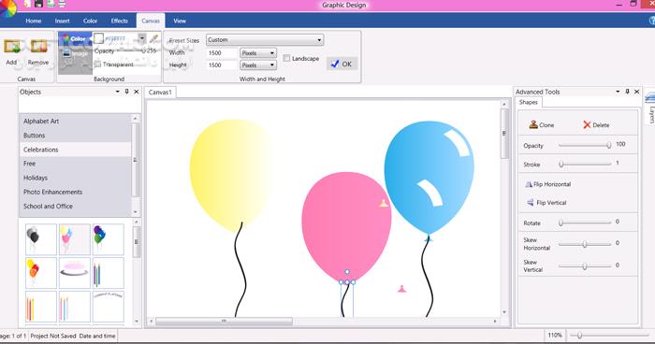Click the Flip Vertical icon
This screenshot has height=344, width=655.
(531, 202)
